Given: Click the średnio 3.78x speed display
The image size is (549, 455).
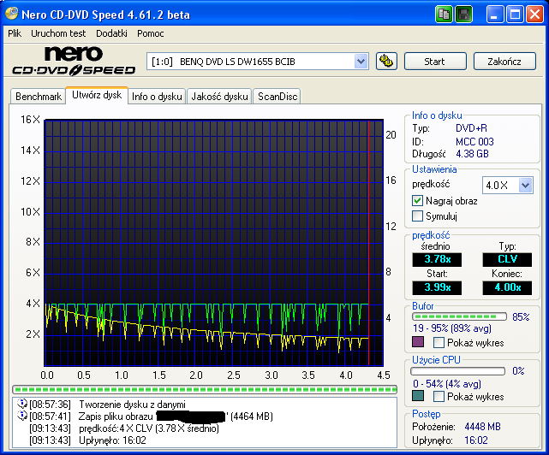Looking at the screenshot, I should click(x=437, y=259).
